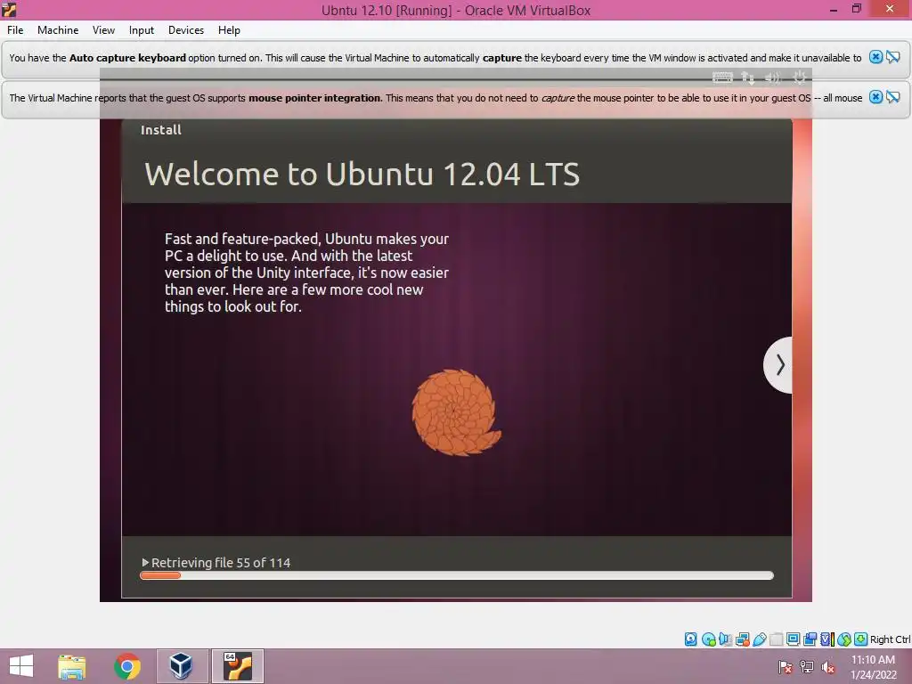The width and height of the screenshot is (912, 684).
Task: Click the Auto capture keyboard message text
Action: click(x=435, y=58)
